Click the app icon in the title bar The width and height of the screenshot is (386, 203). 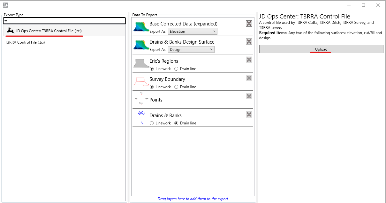coord(5,5)
